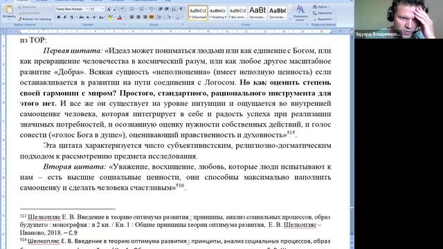
Task: Click the Paste (Вставить) clipboard icon
Action: [9, 10]
